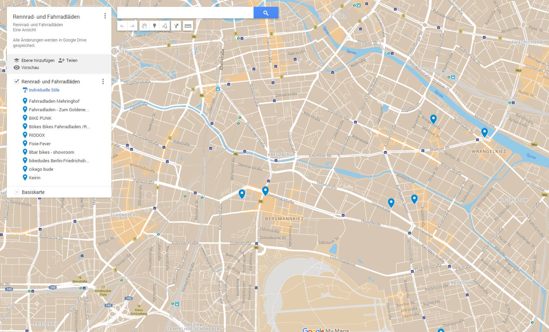
Task: Open map options three-dot menu beside title
Action: [105, 16]
